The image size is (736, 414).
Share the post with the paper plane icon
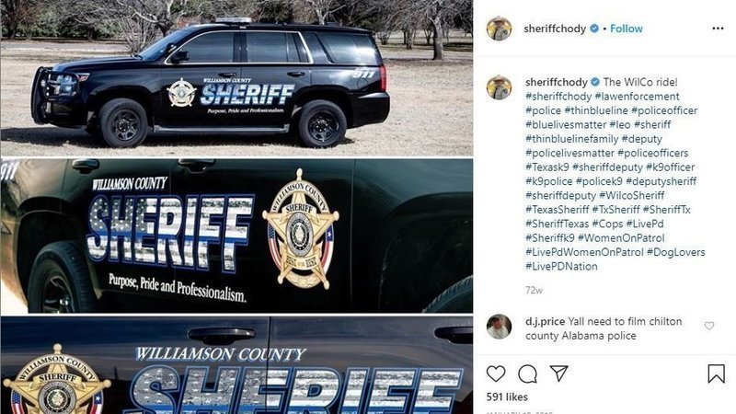click(559, 374)
